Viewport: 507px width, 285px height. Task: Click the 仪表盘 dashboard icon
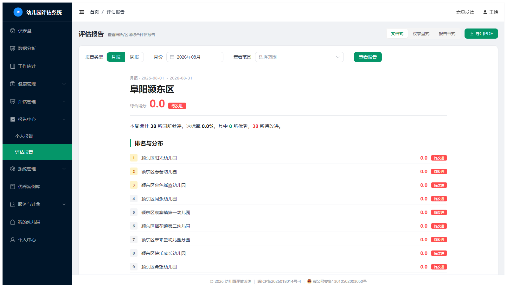point(13,31)
